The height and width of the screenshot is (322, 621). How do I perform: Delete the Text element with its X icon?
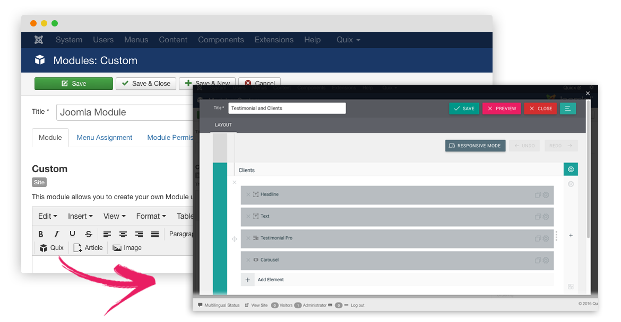click(x=248, y=216)
